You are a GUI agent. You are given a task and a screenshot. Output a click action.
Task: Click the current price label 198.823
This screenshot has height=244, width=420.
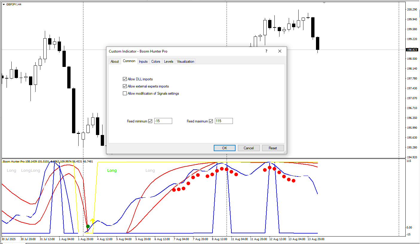click(x=412, y=50)
